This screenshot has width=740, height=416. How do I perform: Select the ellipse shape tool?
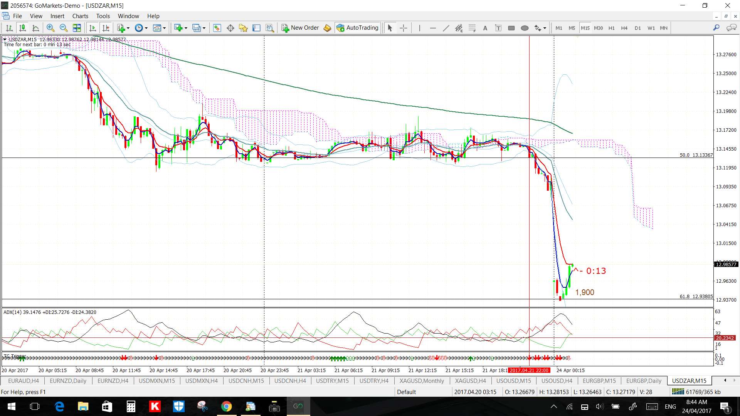[525, 28]
